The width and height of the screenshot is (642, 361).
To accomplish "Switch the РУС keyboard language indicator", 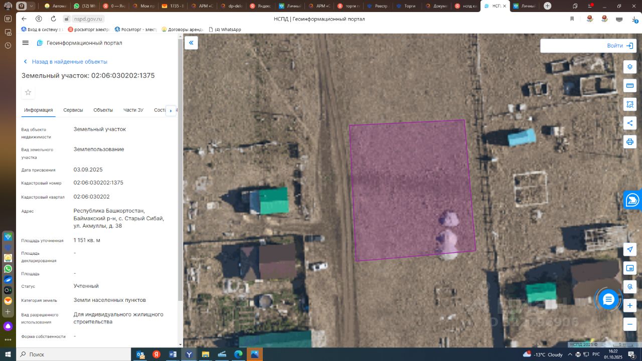I will point(596,354).
